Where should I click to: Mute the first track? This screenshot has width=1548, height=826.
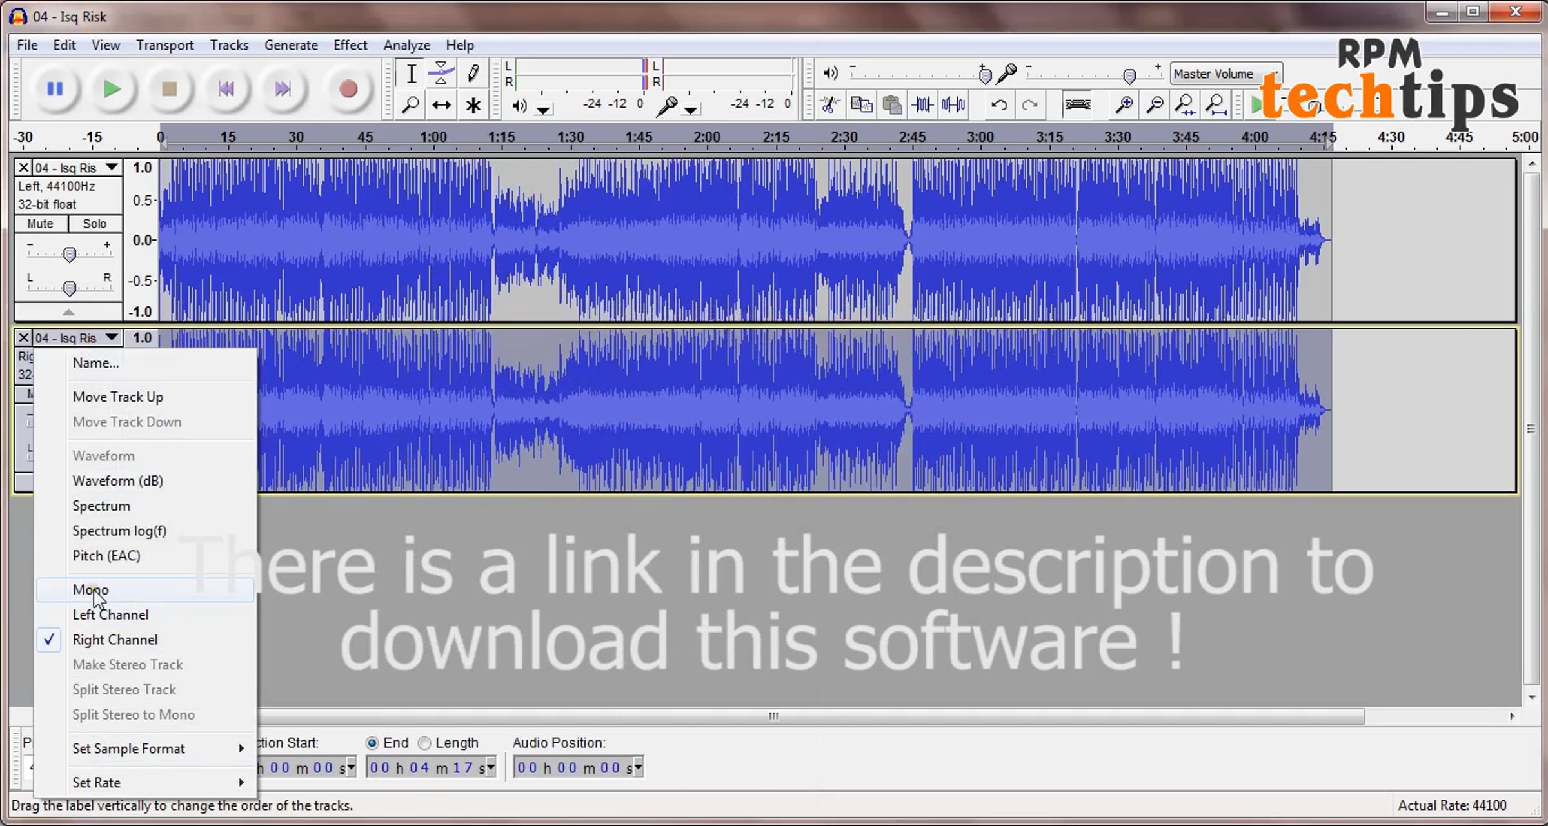pyautogui.click(x=40, y=224)
